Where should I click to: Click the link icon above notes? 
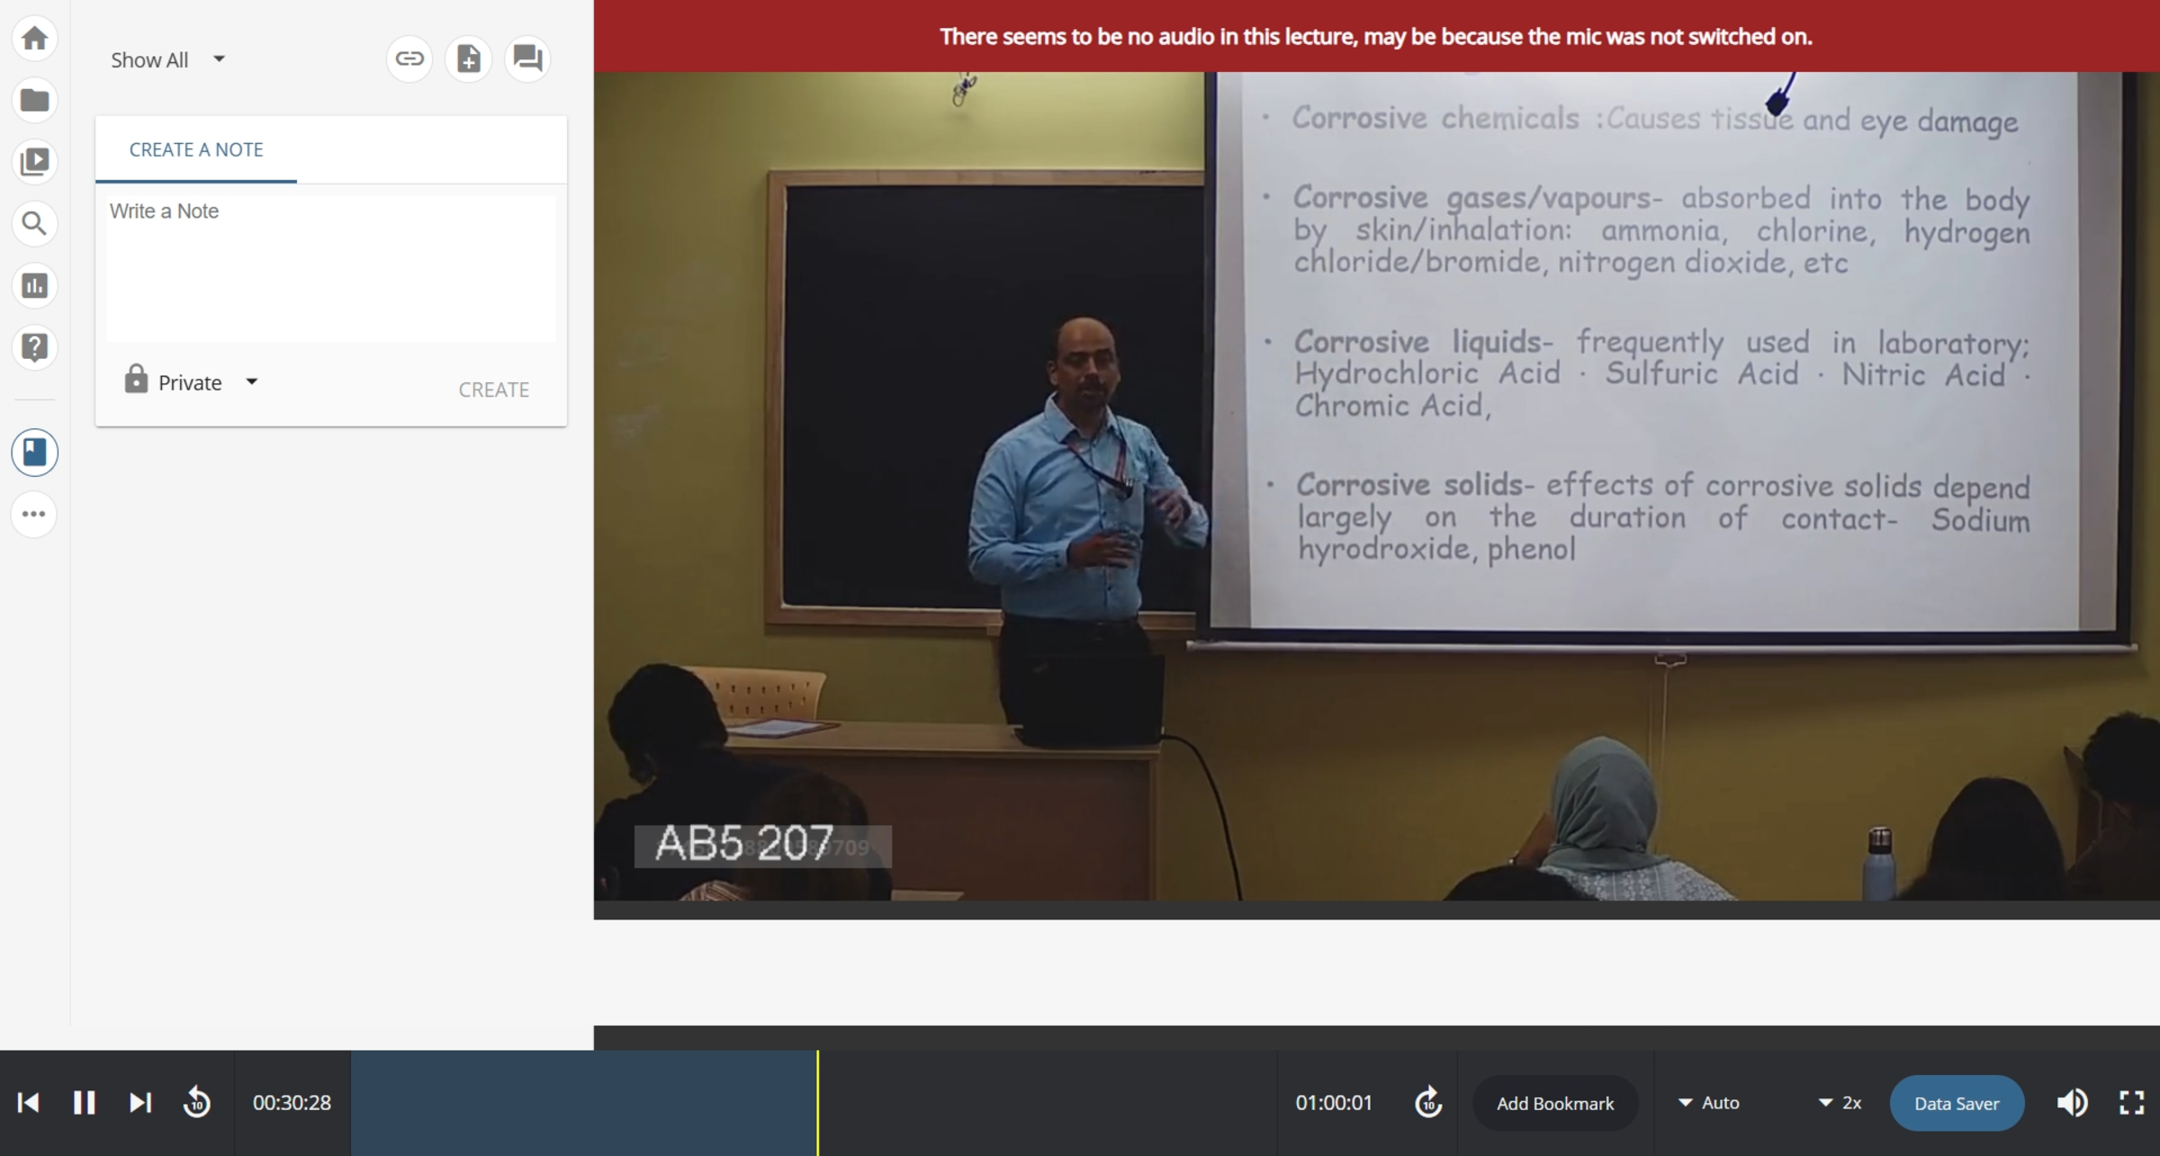coord(409,59)
